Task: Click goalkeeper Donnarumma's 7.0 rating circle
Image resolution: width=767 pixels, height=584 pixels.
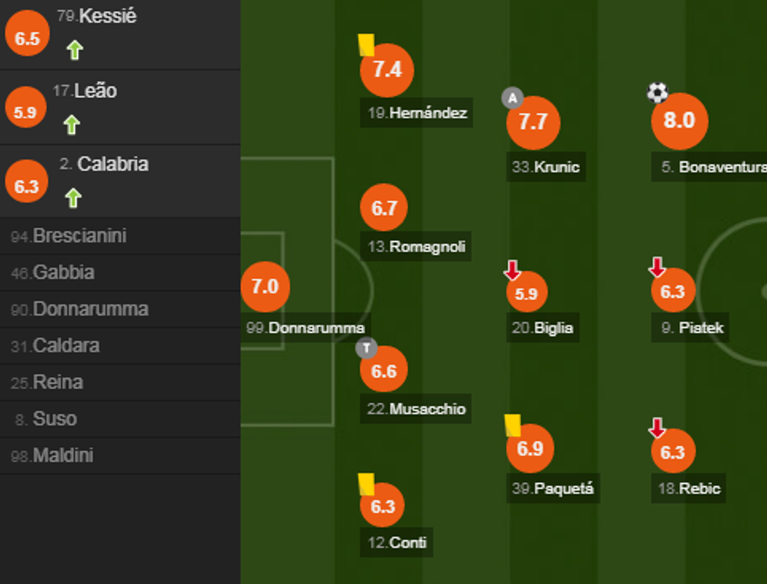Action: 265,287
